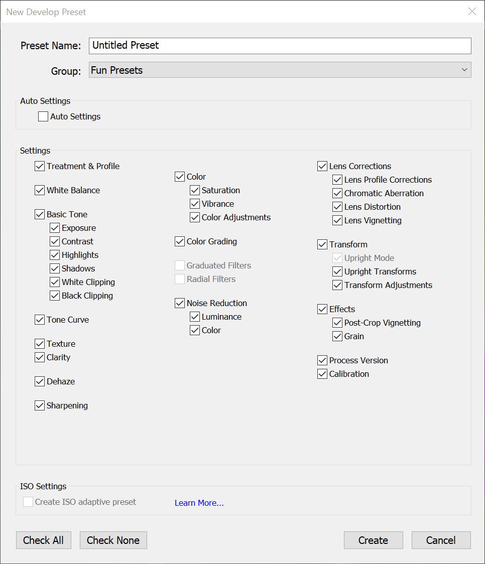
Task: Toggle the Highlights checkbox
Action: (54, 255)
